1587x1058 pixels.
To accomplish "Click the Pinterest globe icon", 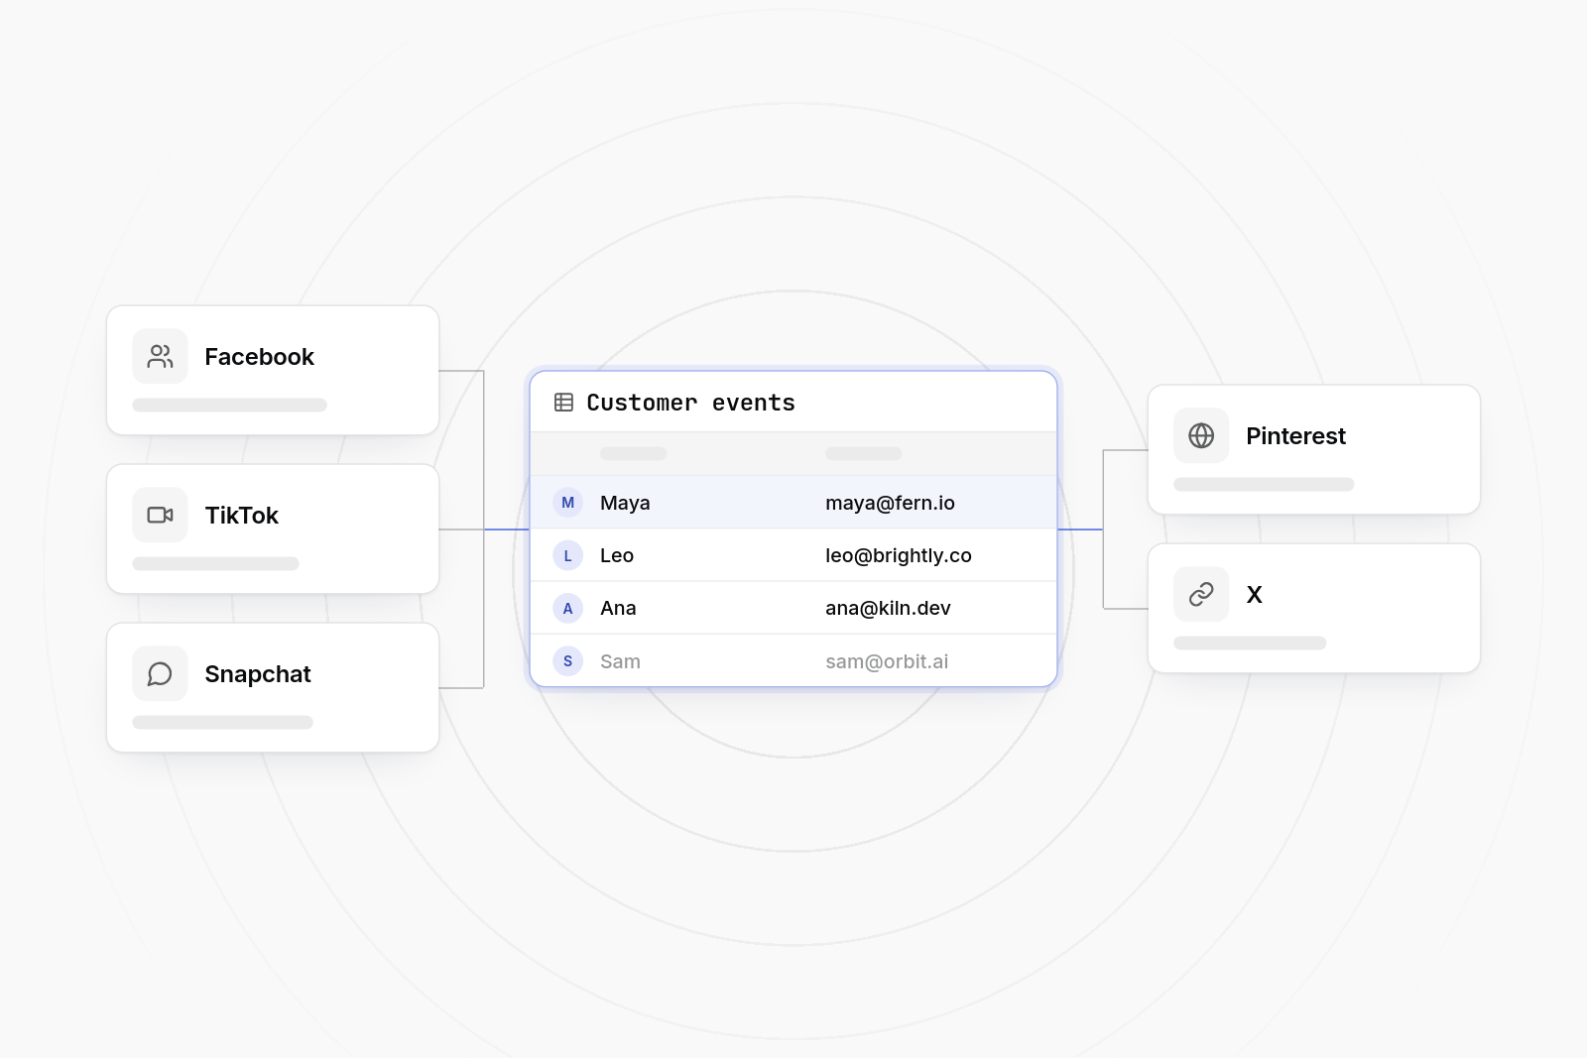I will [1201, 435].
